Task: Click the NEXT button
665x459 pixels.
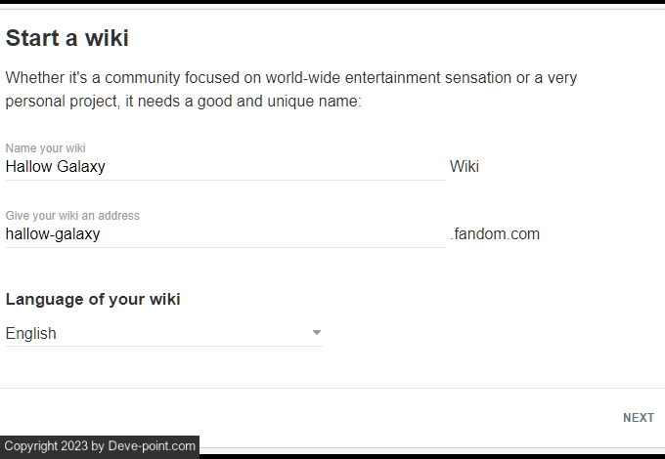Action: [638, 418]
